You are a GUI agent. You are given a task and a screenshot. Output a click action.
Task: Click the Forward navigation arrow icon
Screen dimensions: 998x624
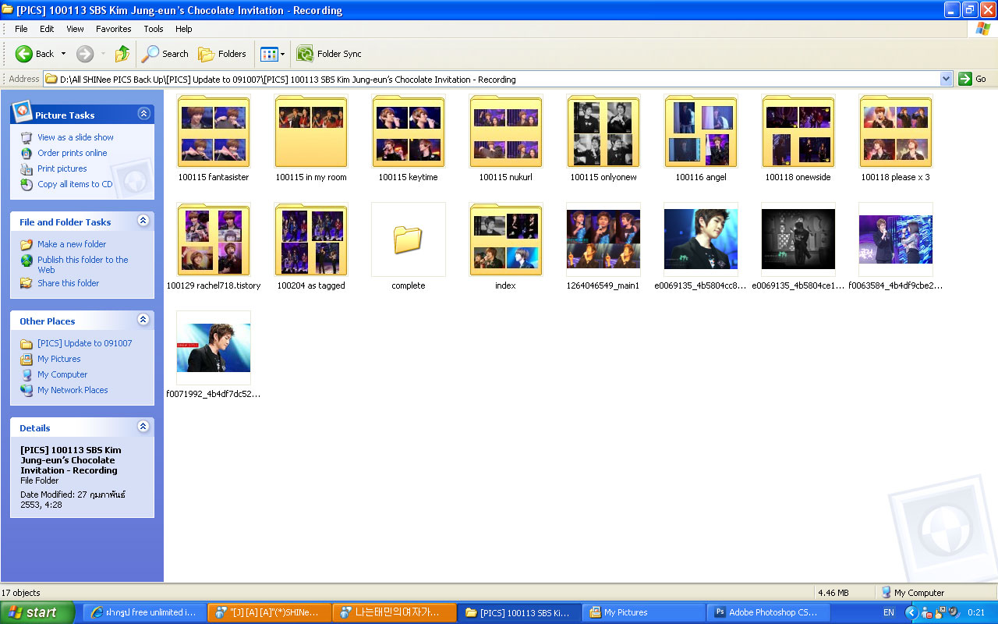[x=84, y=54]
